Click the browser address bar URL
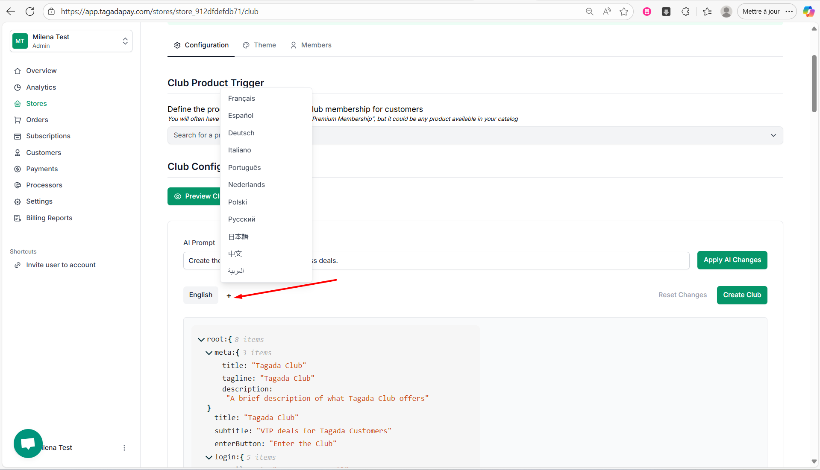The width and height of the screenshot is (820, 470). point(159,12)
